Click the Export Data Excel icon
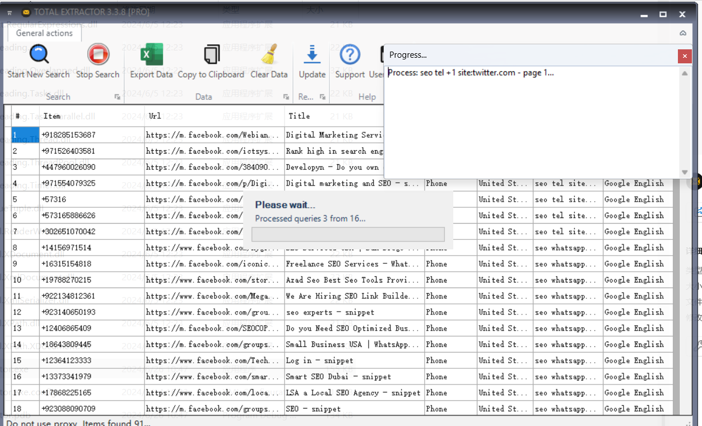The width and height of the screenshot is (702, 426). point(151,55)
